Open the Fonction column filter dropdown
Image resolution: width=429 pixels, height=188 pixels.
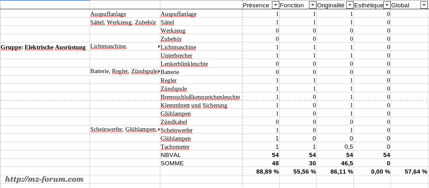(x=313, y=5)
